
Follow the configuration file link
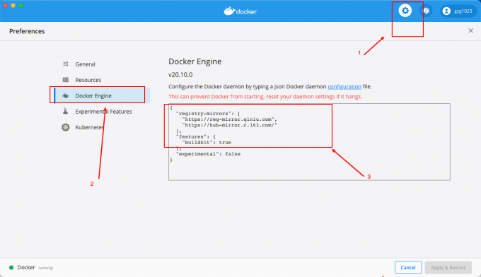344,87
